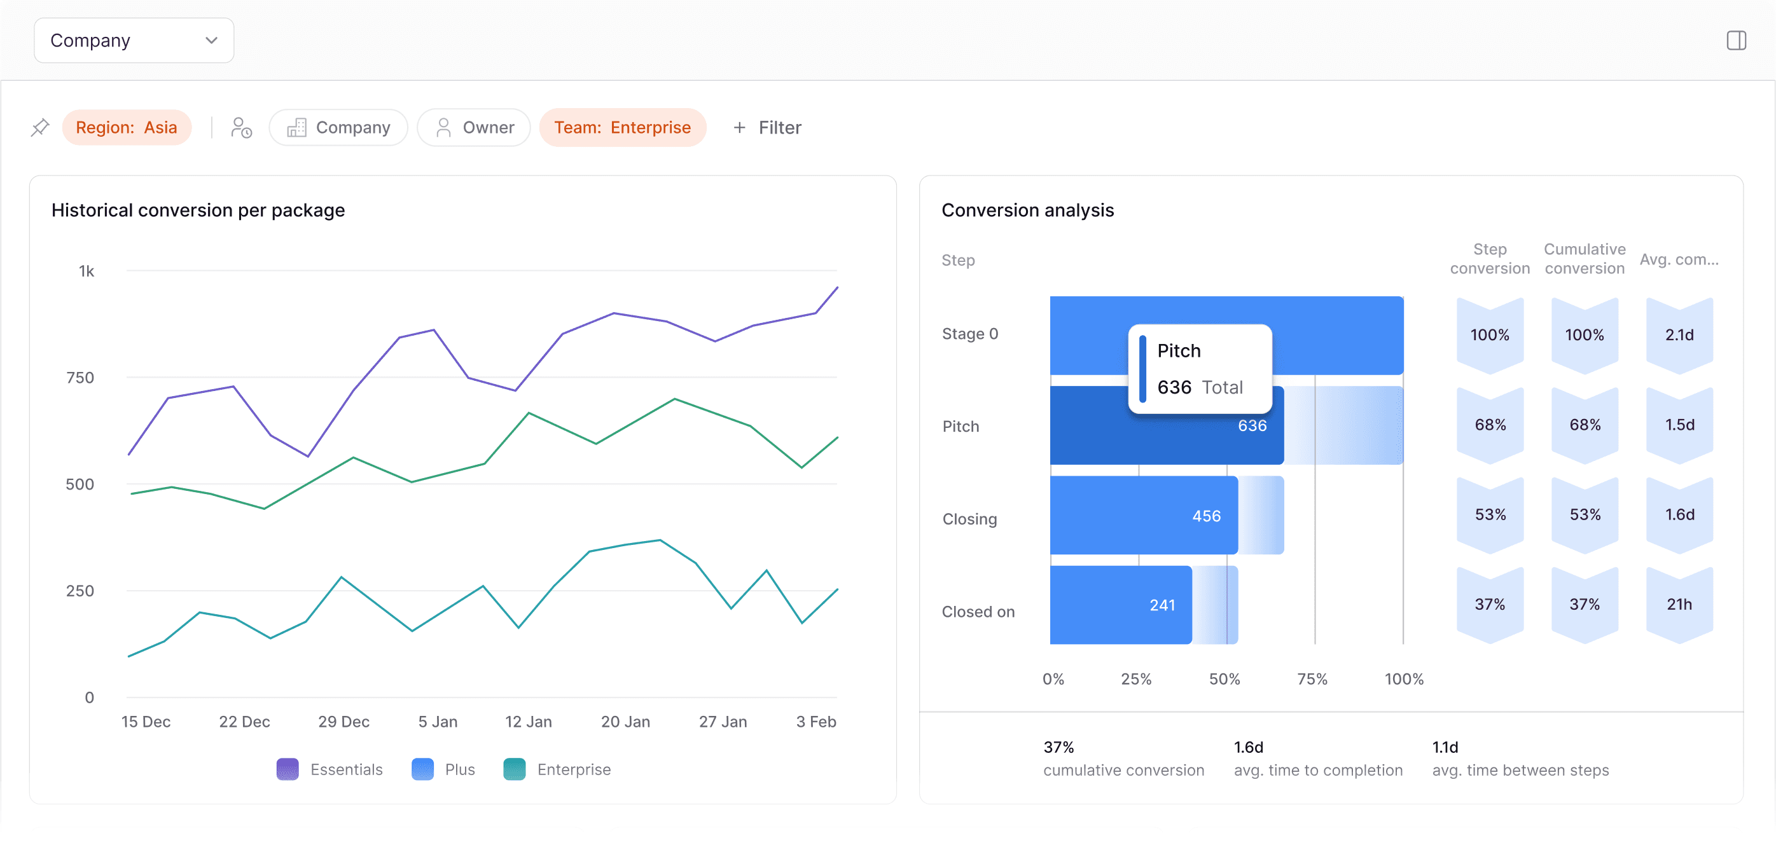Click the Owner filter button
The width and height of the screenshot is (1776, 852).
[x=474, y=128]
